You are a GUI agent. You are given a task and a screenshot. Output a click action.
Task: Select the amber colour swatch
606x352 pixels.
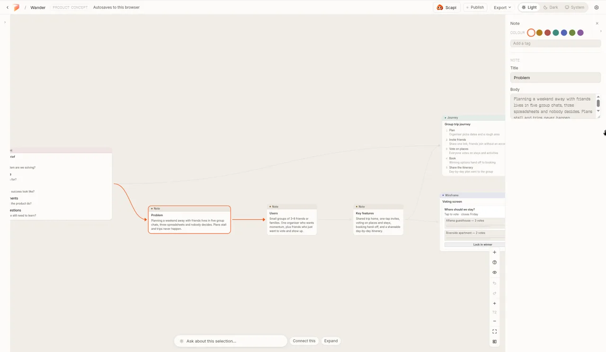point(539,33)
